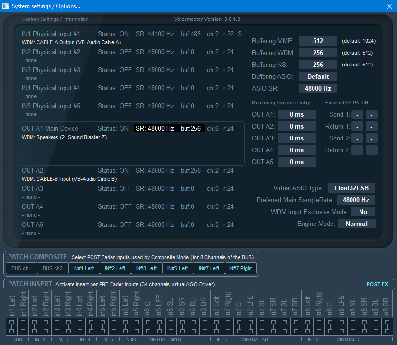Toggle POST-FX insert mode
397x345 pixels.
click(377, 284)
